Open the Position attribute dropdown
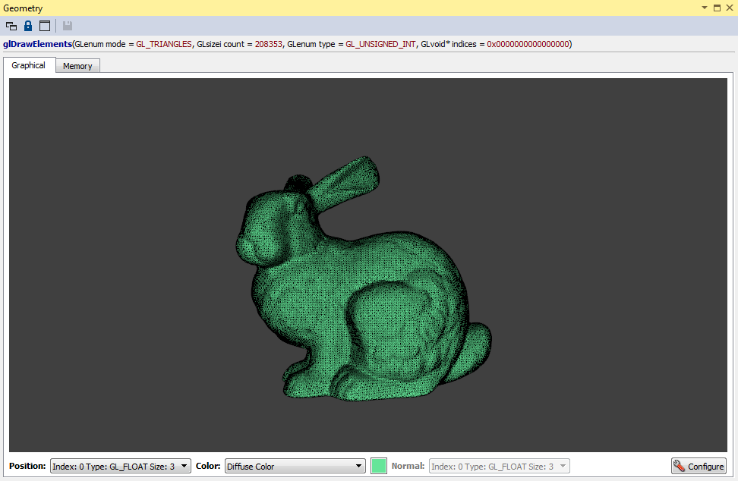738x481 pixels. point(120,467)
